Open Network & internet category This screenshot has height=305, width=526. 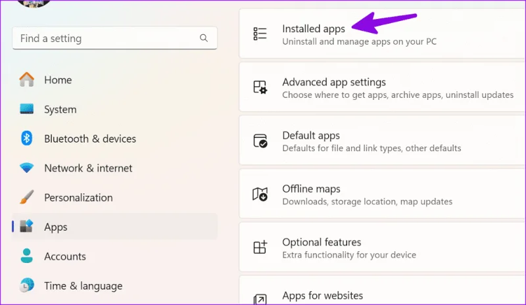pos(114,168)
